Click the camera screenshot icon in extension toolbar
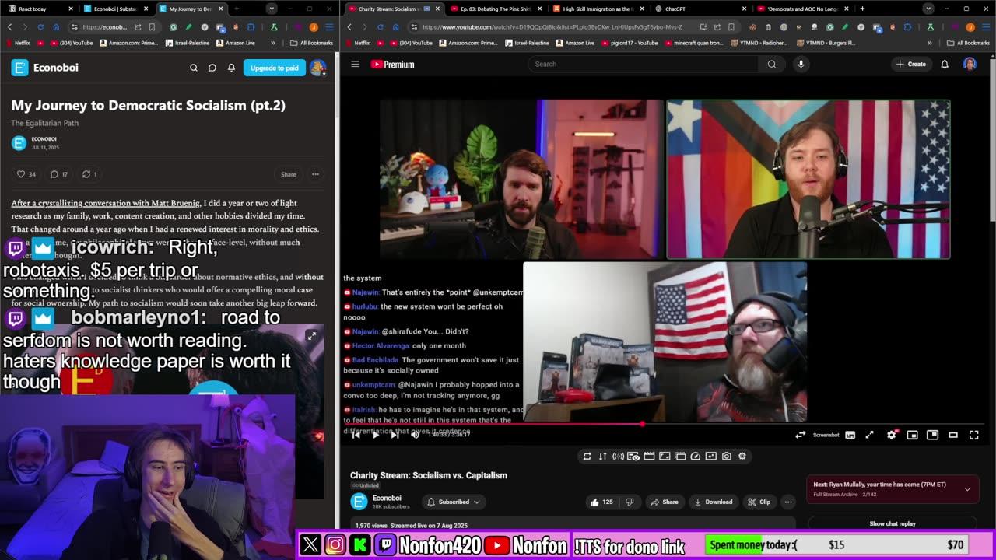 click(x=727, y=457)
